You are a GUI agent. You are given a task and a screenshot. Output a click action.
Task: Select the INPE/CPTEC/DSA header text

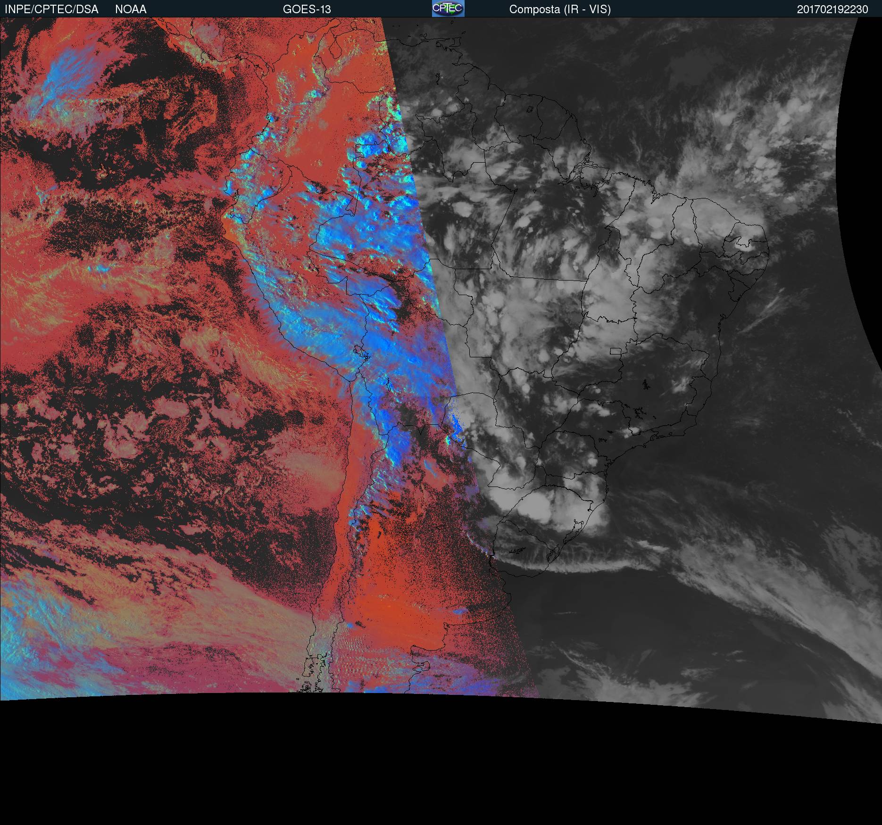pos(51,9)
